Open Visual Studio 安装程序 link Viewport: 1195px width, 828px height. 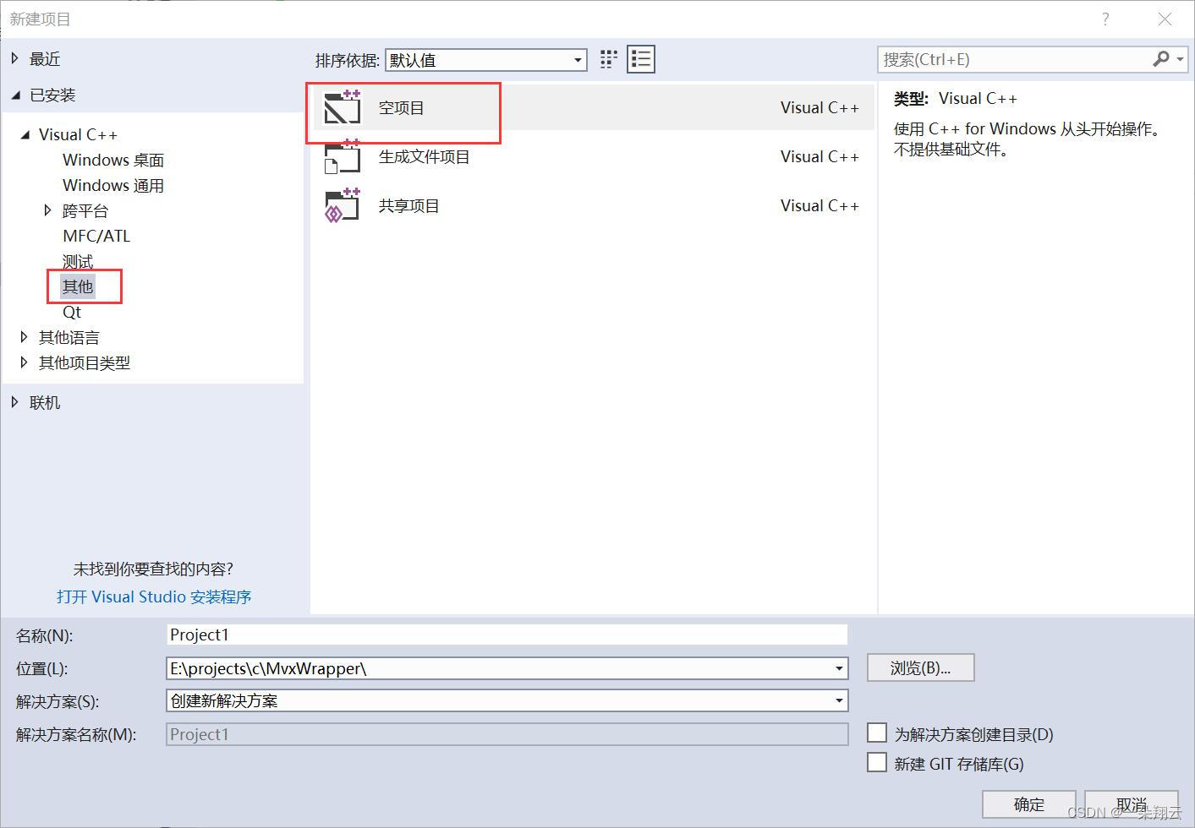tap(154, 596)
